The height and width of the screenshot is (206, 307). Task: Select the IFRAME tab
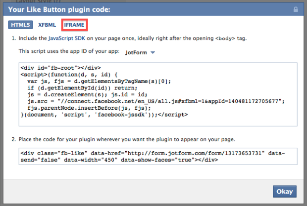(x=73, y=24)
